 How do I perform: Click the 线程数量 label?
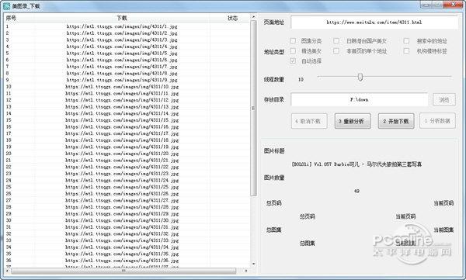tap(274, 80)
